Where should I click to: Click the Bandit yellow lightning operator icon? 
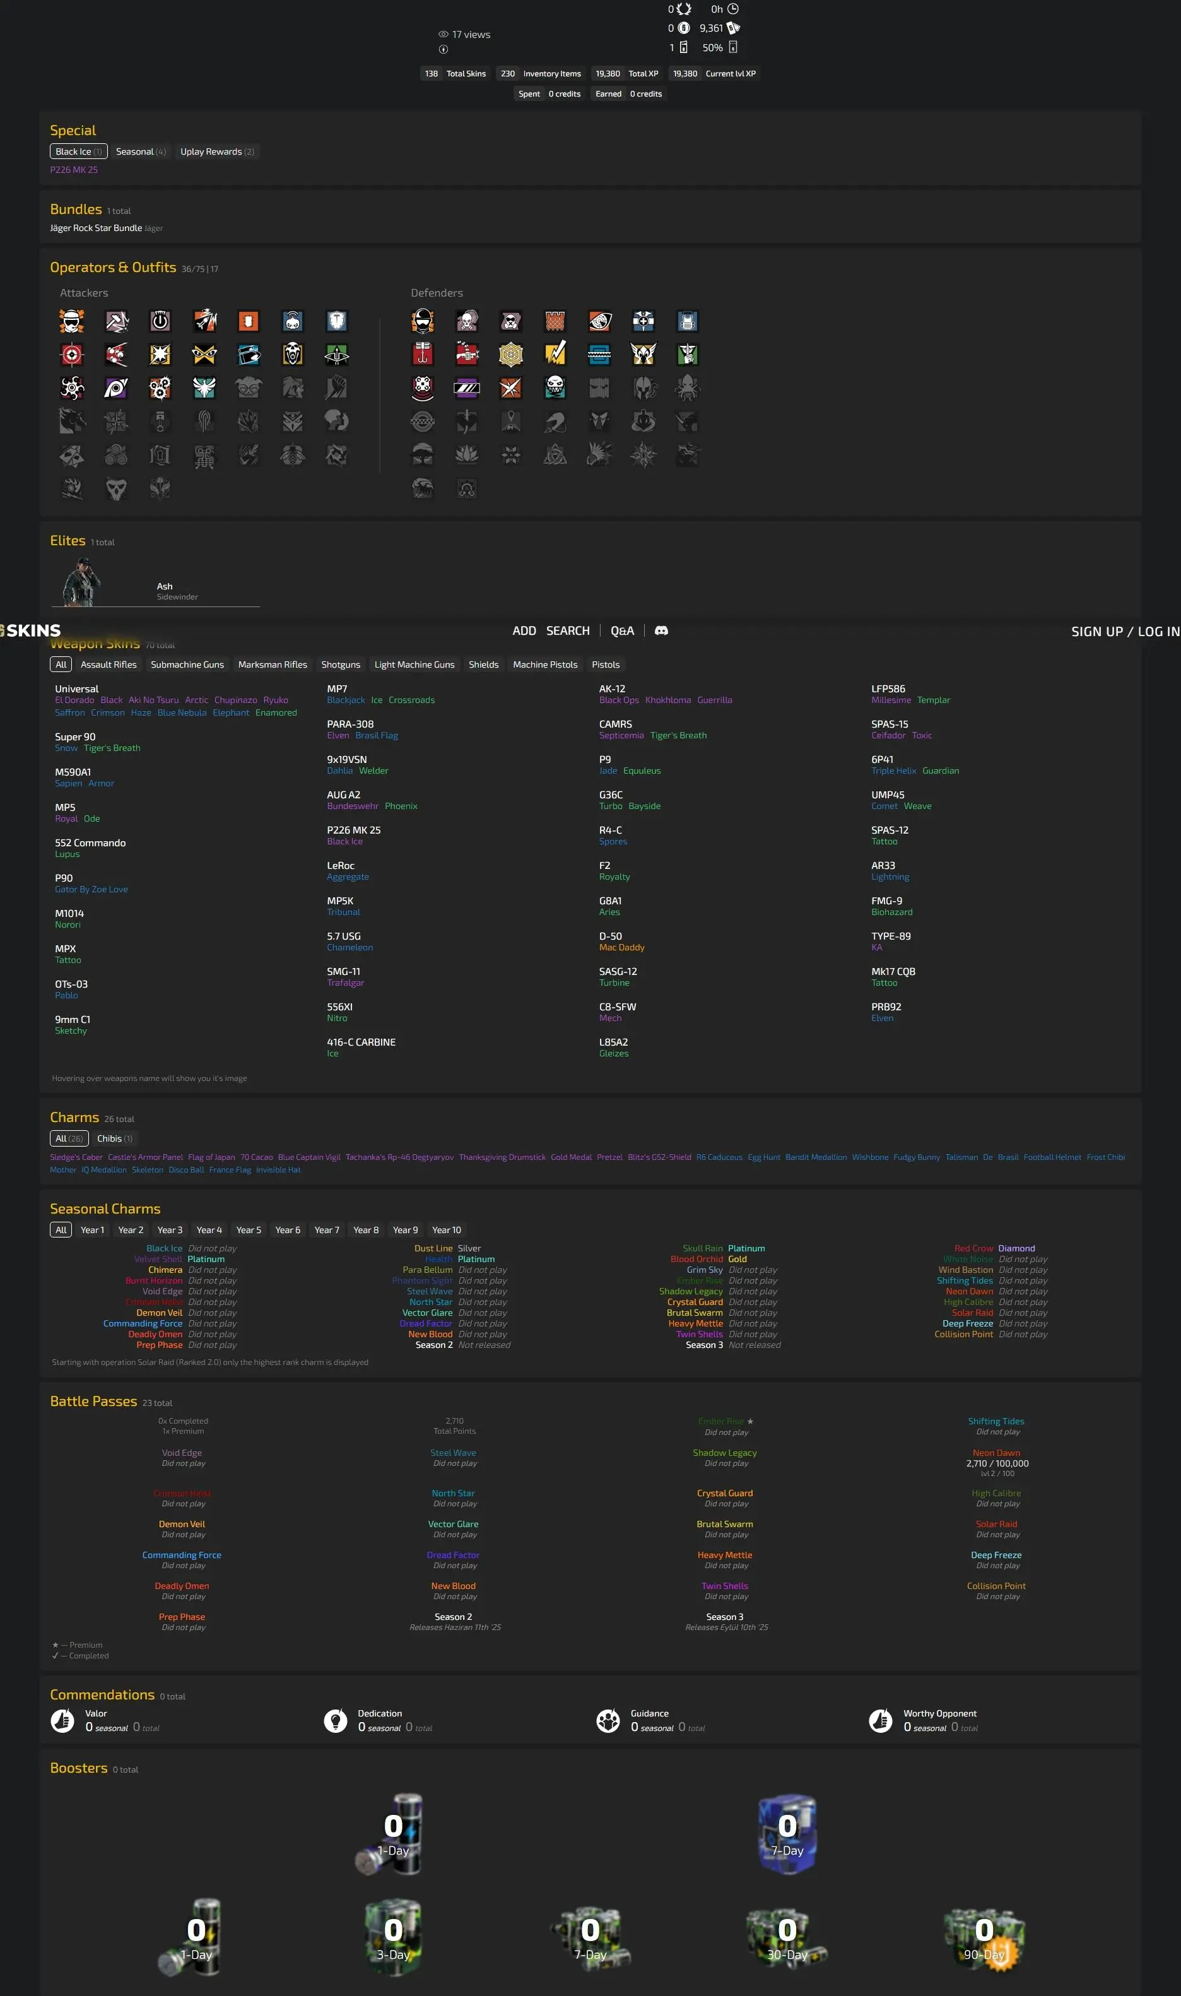[555, 354]
